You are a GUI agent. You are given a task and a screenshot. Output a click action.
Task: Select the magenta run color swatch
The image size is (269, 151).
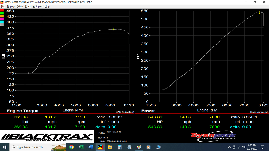point(2,19)
